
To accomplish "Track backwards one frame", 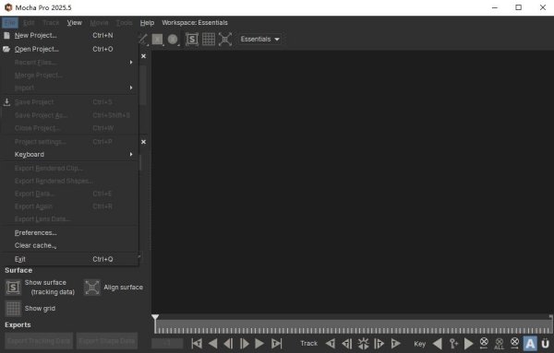I will point(347,344).
